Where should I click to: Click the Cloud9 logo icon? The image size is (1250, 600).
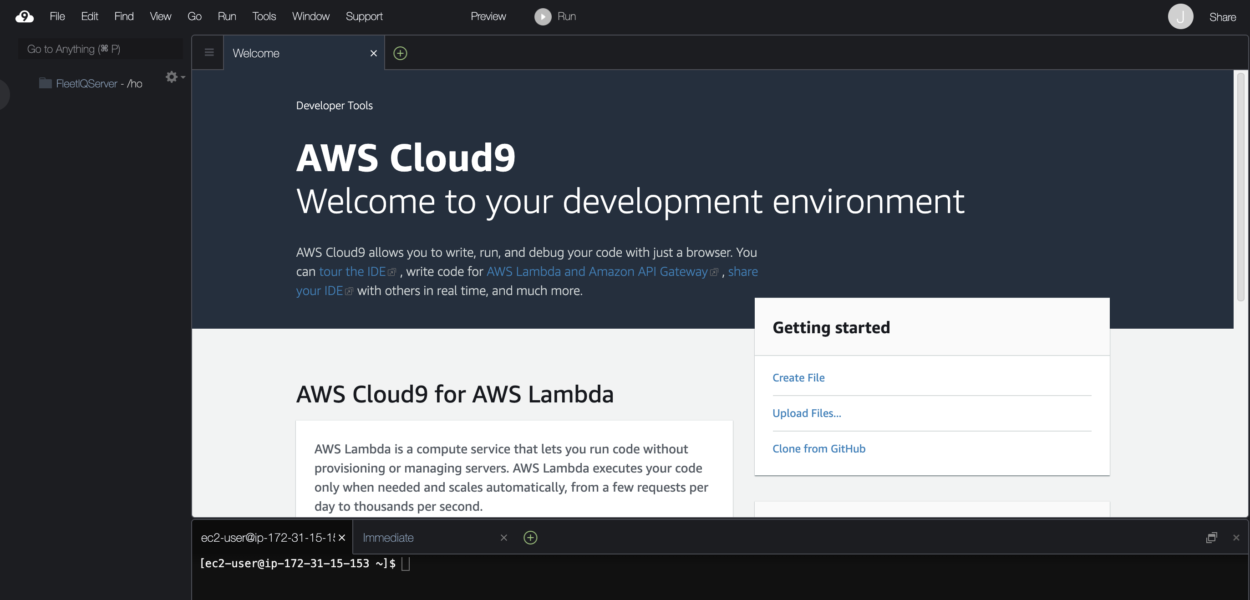[24, 16]
